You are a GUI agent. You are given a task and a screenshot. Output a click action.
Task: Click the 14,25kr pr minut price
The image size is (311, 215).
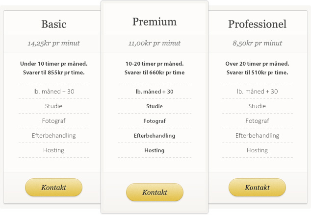point(53,43)
